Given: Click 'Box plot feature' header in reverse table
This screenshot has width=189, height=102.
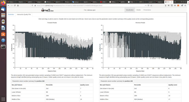Looking at the screenshot, I should [x=105, y=85].
